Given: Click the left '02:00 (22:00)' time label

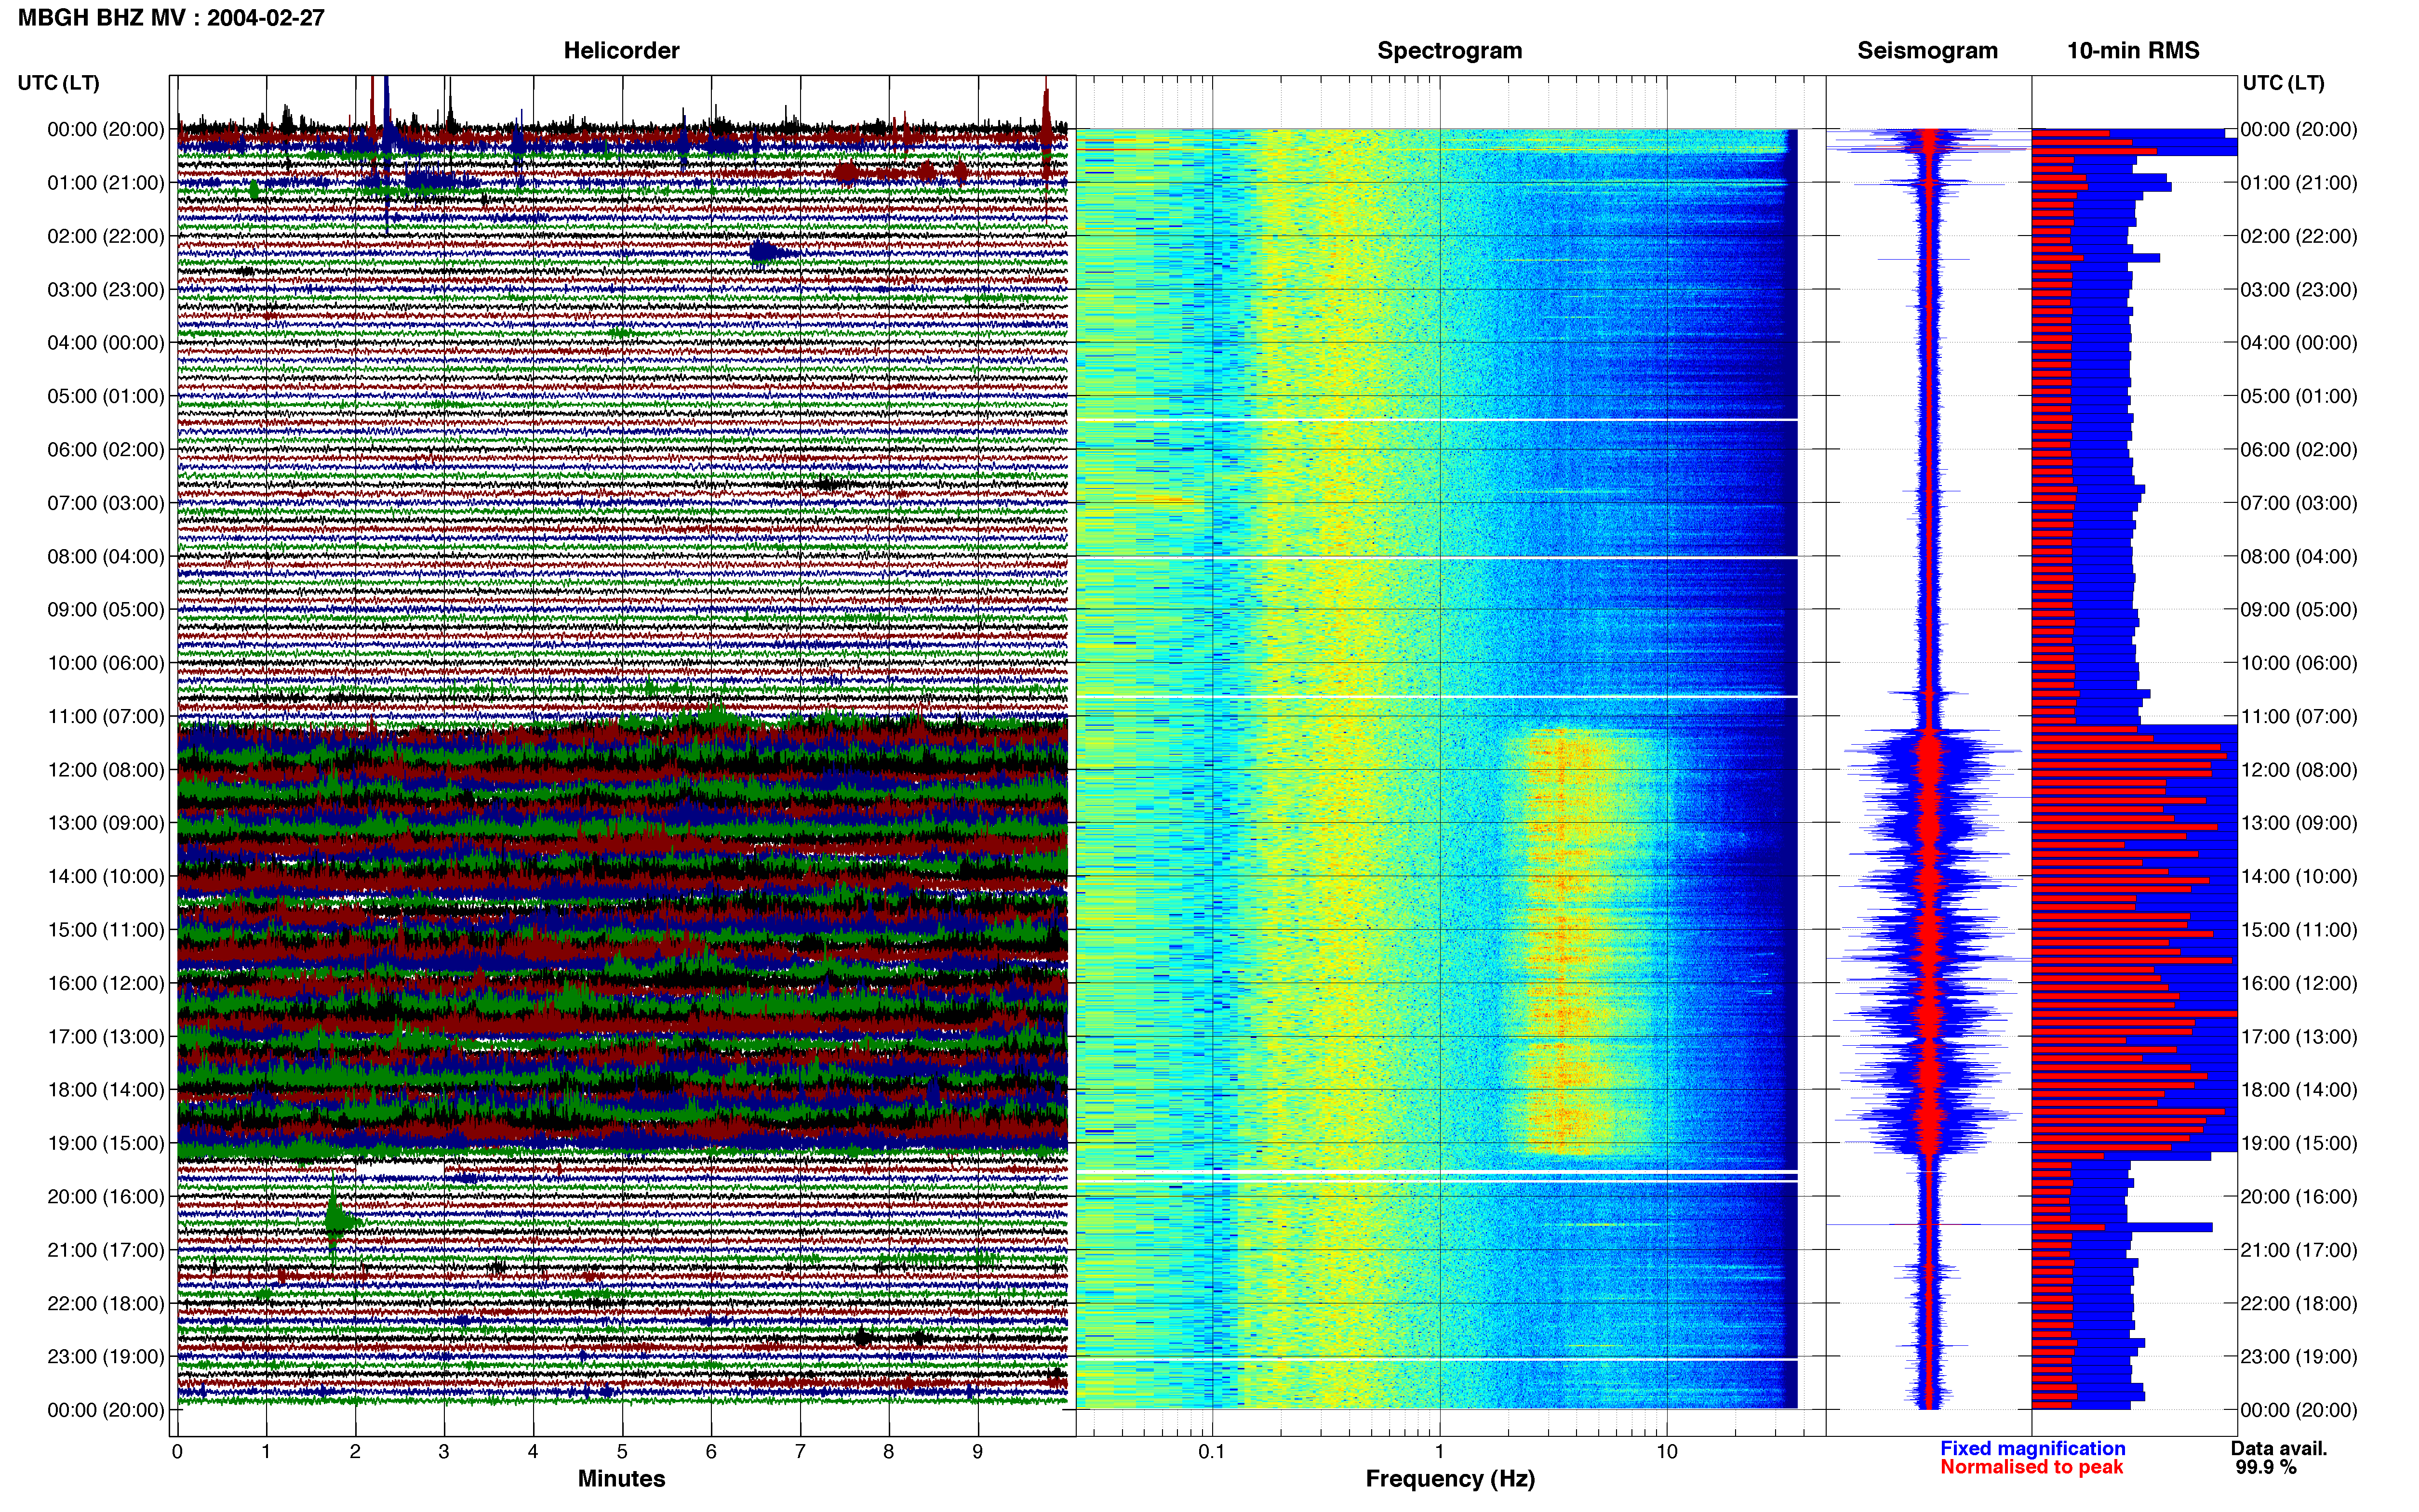Looking at the screenshot, I should click(106, 236).
